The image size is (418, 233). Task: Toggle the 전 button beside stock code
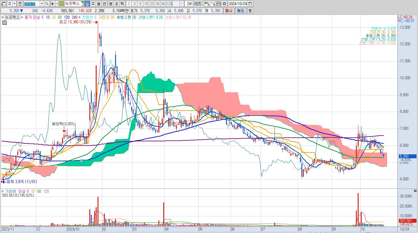tap(20, 4)
